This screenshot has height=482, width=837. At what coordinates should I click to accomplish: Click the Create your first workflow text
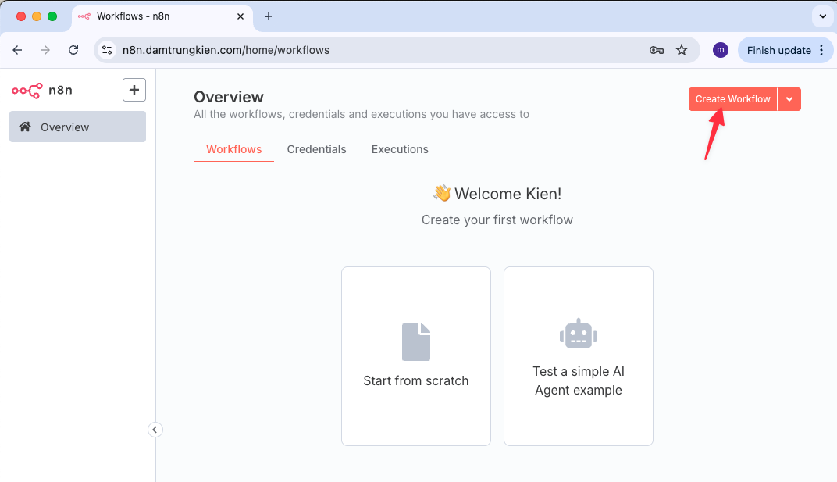click(x=497, y=220)
